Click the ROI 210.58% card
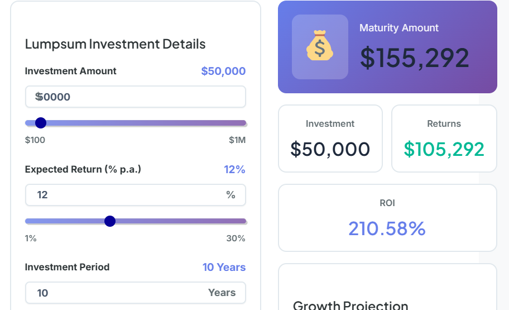The width and height of the screenshot is (509, 310). click(x=387, y=218)
